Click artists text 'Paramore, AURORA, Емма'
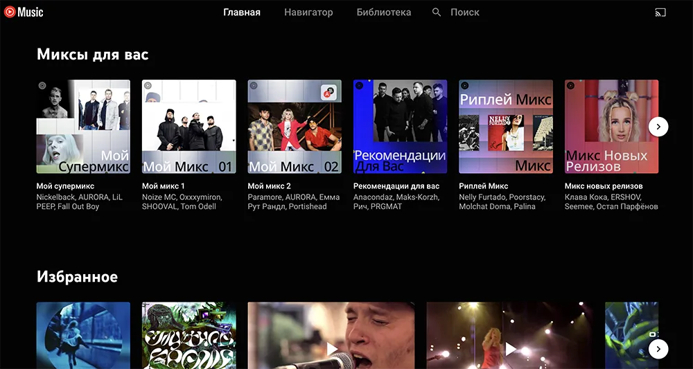 [x=294, y=197]
